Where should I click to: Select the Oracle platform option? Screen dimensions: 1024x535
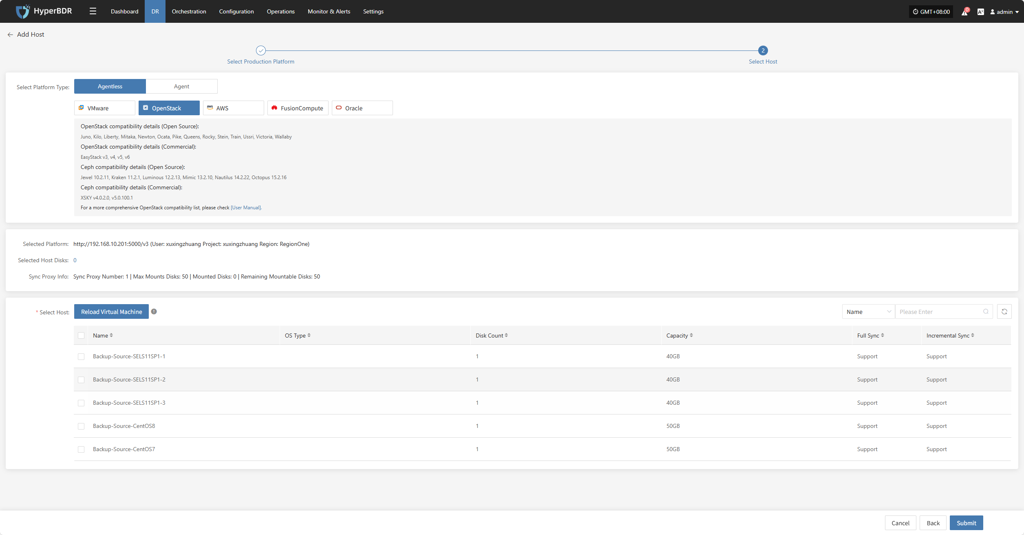(x=362, y=108)
